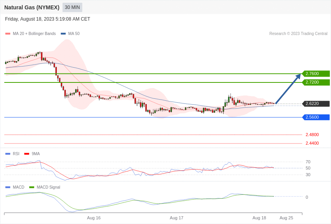
Task: Click the 2.4400 red support label
Action: [312, 143]
